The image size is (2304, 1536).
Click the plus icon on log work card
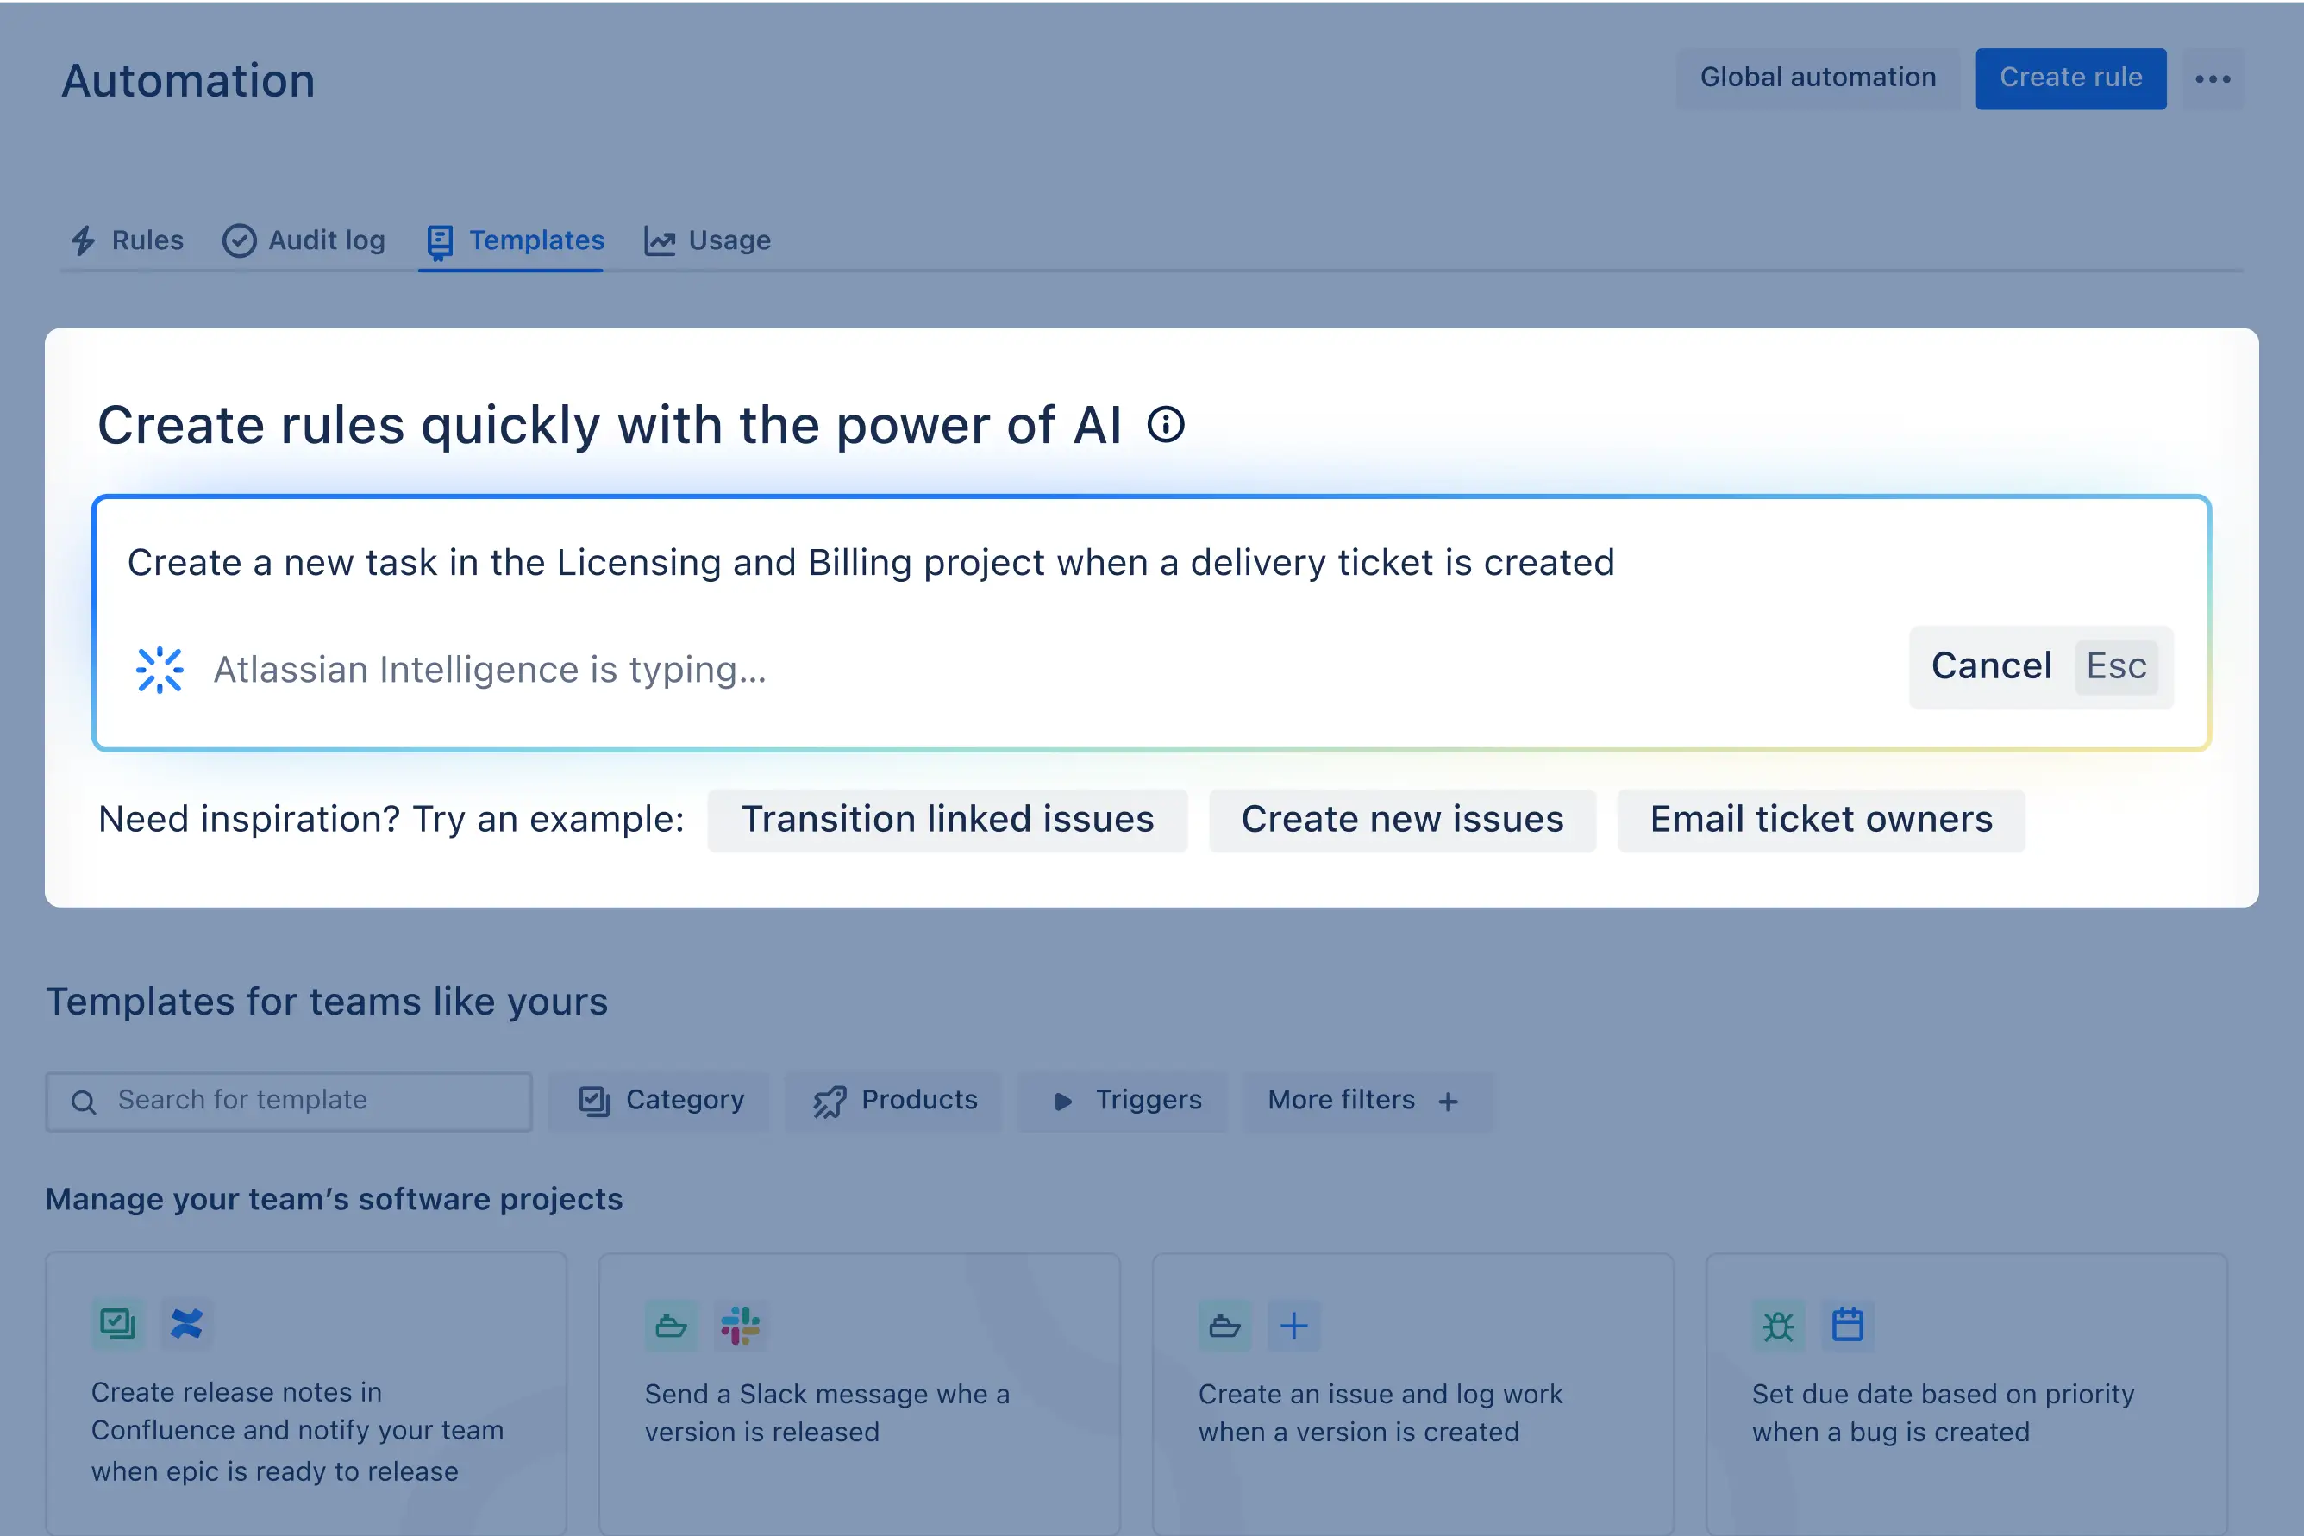tap(1293, 1326)
